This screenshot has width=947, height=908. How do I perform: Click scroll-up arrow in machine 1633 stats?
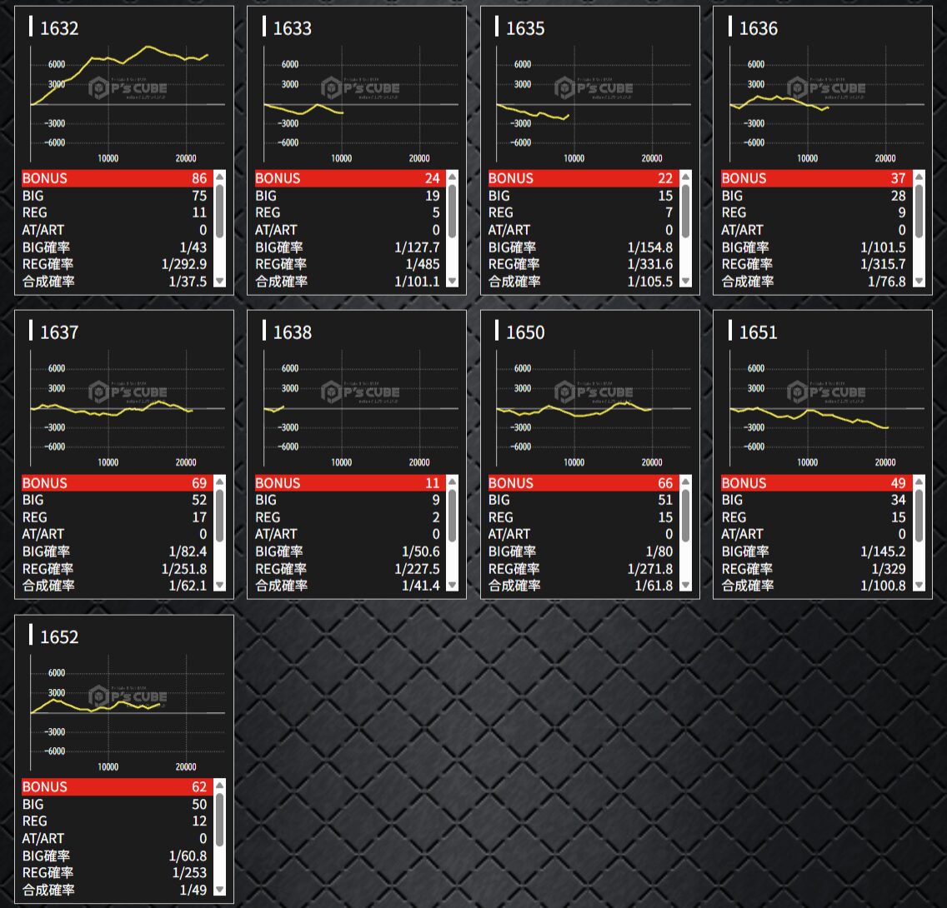[x=452, y=177]
